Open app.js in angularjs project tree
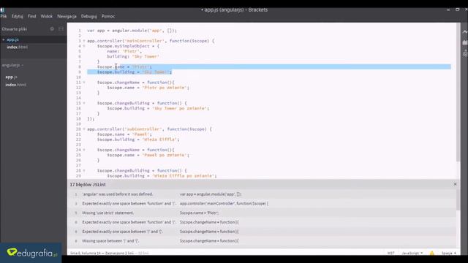The width and height of the screenshot is (468, 263). (x=12, y=77)
